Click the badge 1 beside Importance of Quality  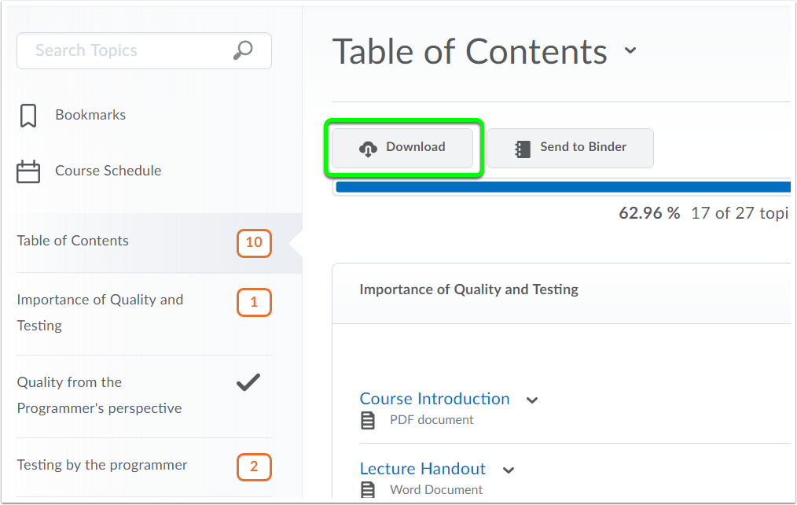click(254, 303)
